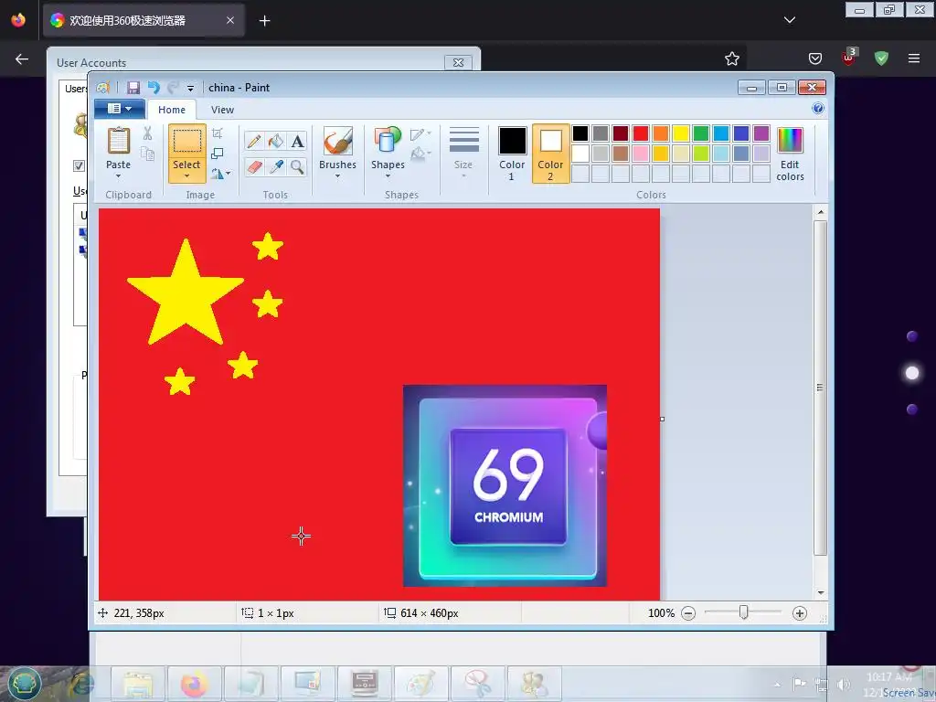Image resolution: width=936 pixels, height=702 pixels.
Task: Open the Select dropdown arrow
Action: [186, 176]
